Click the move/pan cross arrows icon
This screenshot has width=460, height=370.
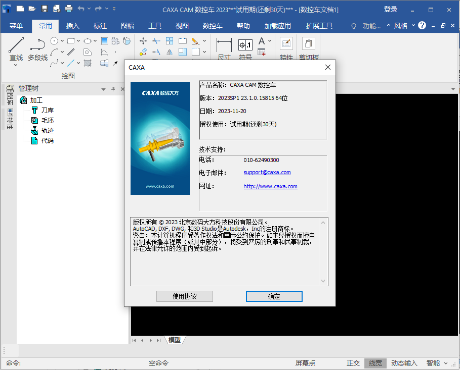[x=143, y=41]
